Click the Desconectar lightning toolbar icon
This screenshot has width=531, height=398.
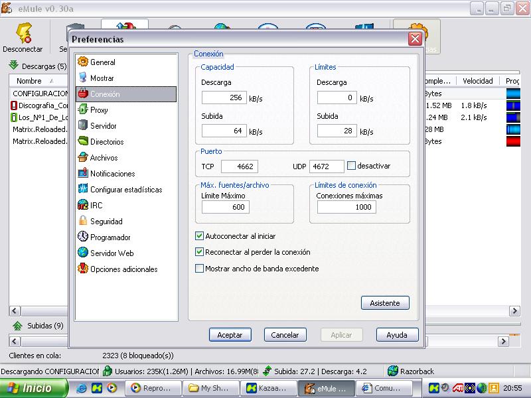tap(23, 34)
